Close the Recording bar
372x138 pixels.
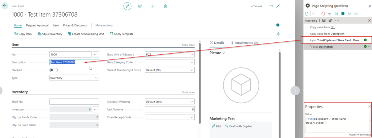pos(369,21)
